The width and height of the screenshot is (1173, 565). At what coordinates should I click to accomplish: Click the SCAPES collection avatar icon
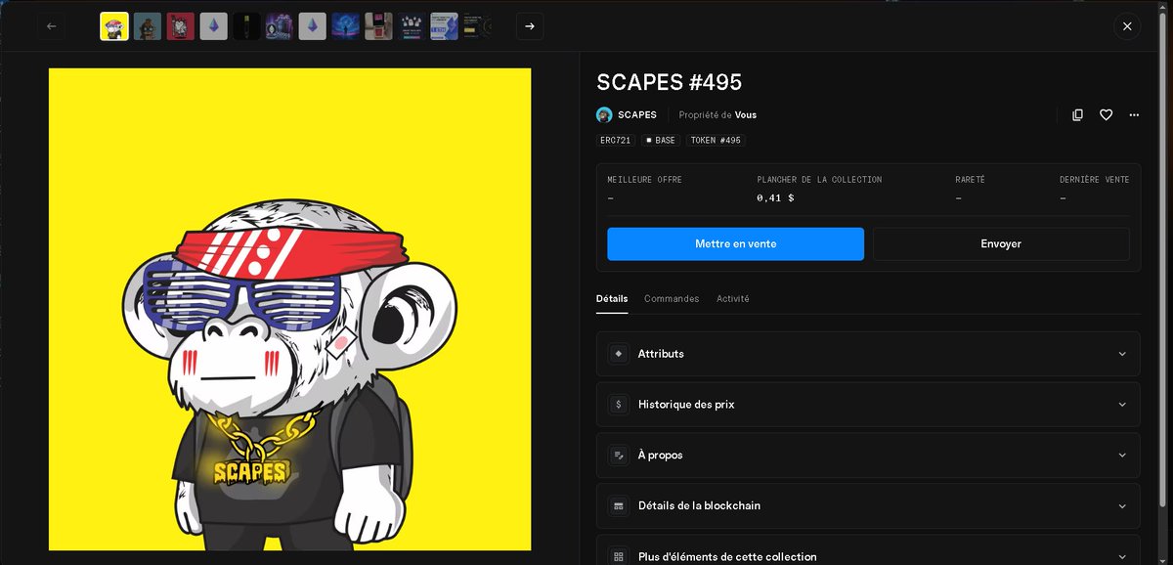pos(604,114)
